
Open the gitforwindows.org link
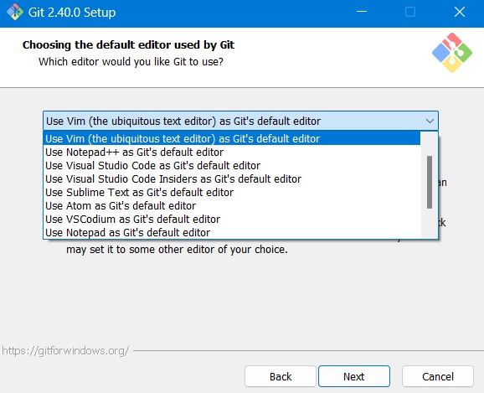click(65, 350)
